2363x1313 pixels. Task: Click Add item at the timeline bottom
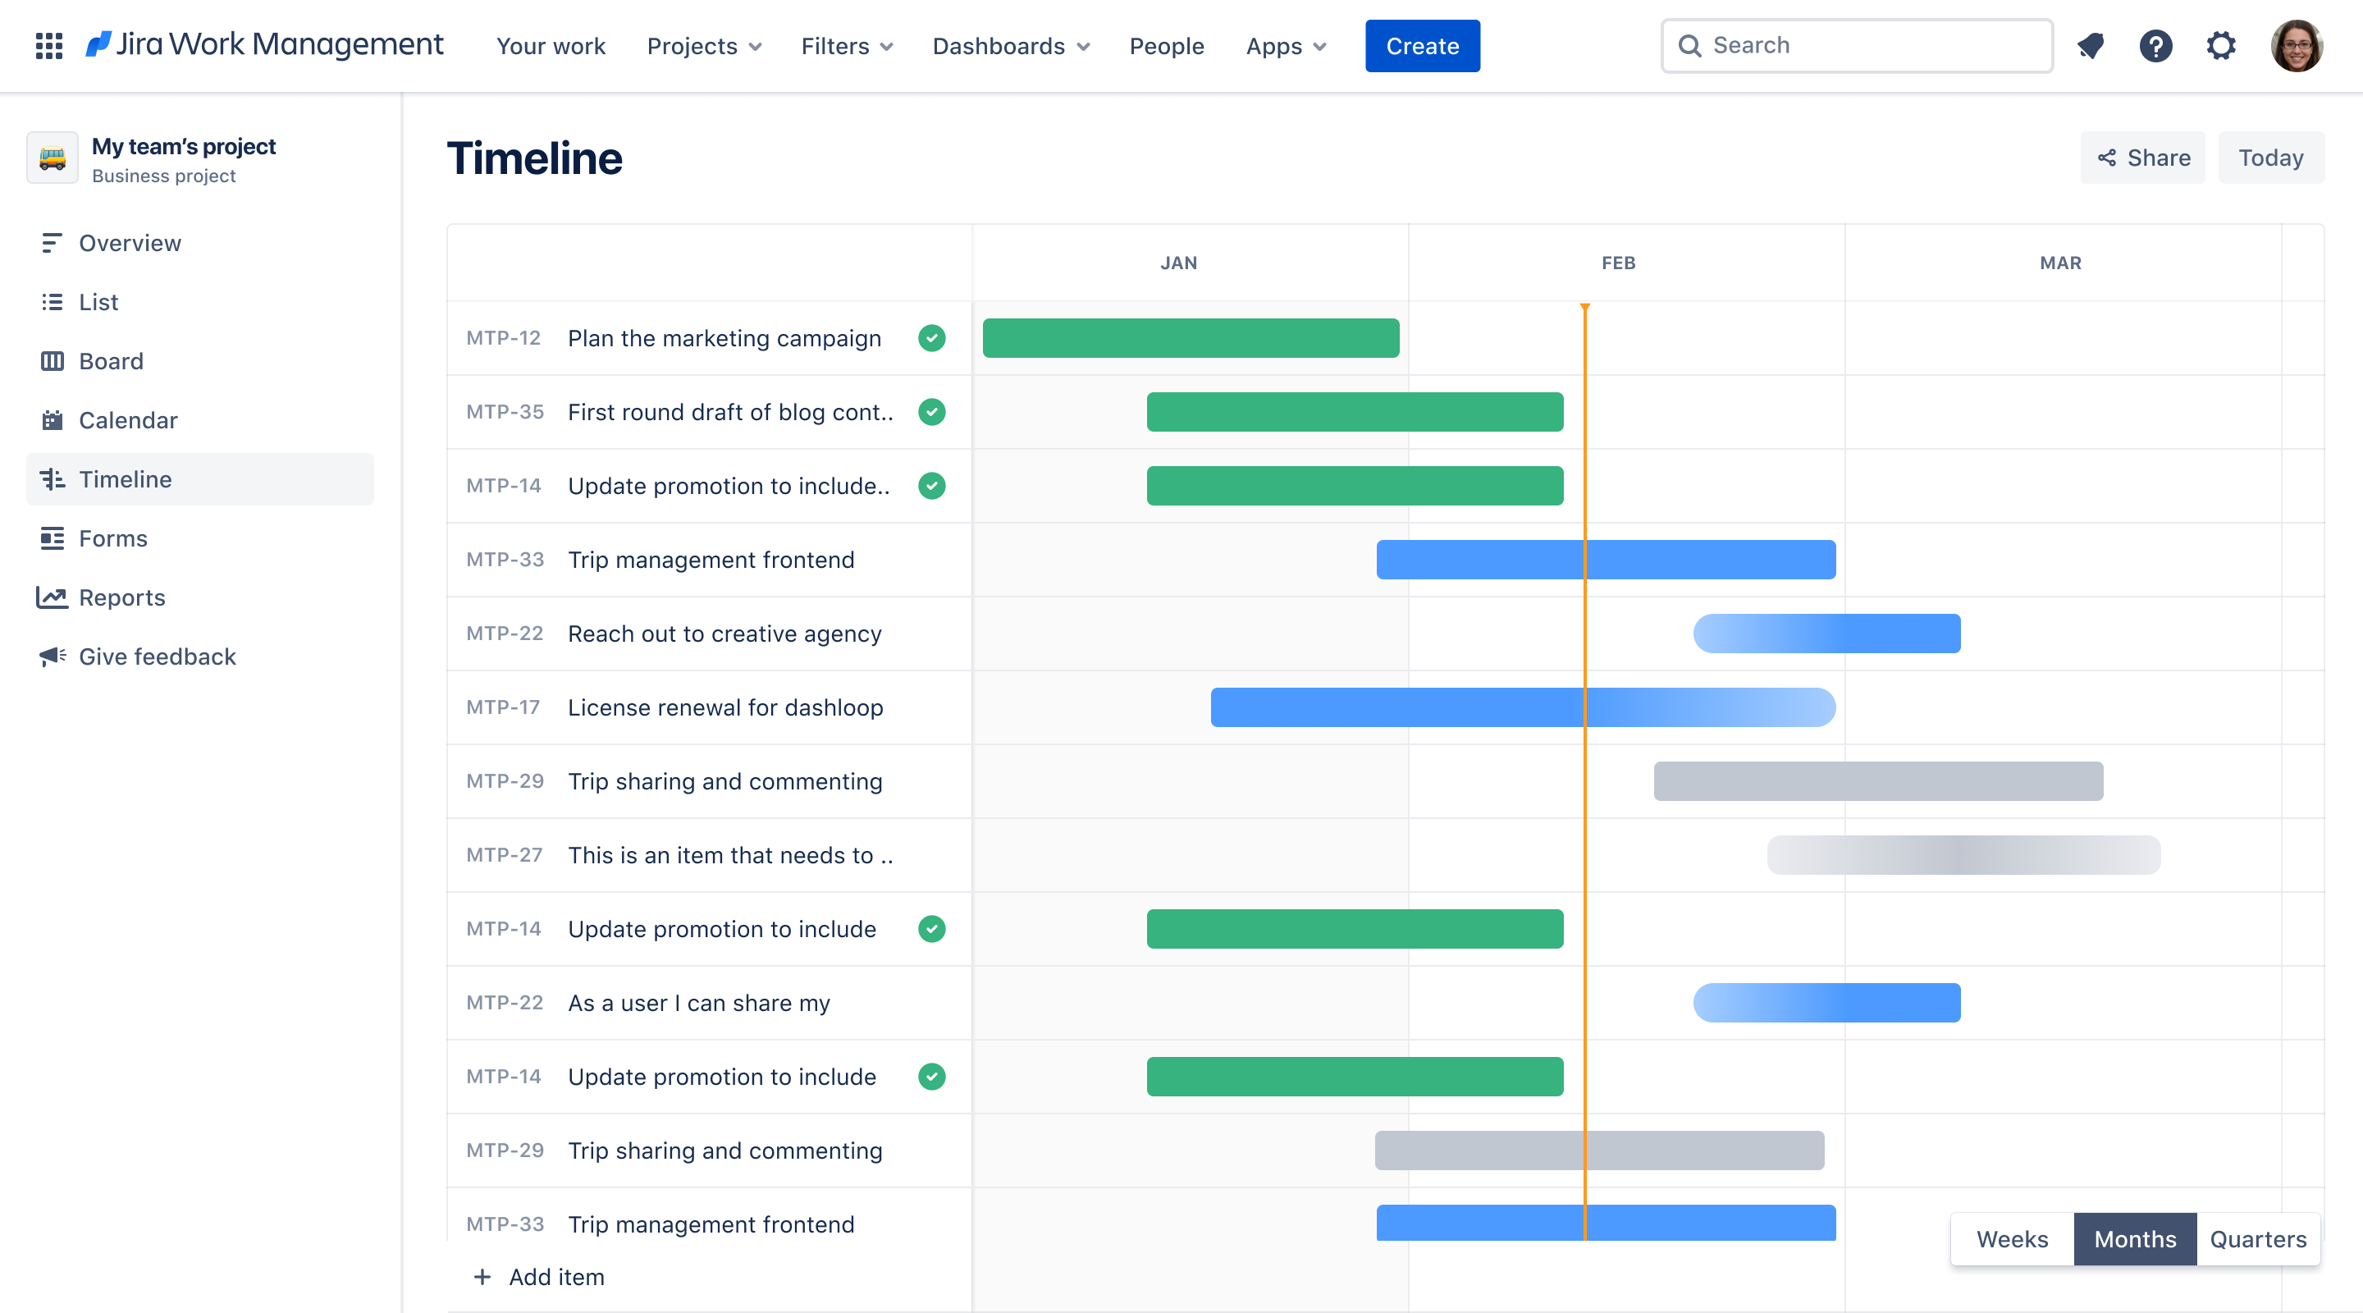pyautogui.click(x=539, y=1277)
